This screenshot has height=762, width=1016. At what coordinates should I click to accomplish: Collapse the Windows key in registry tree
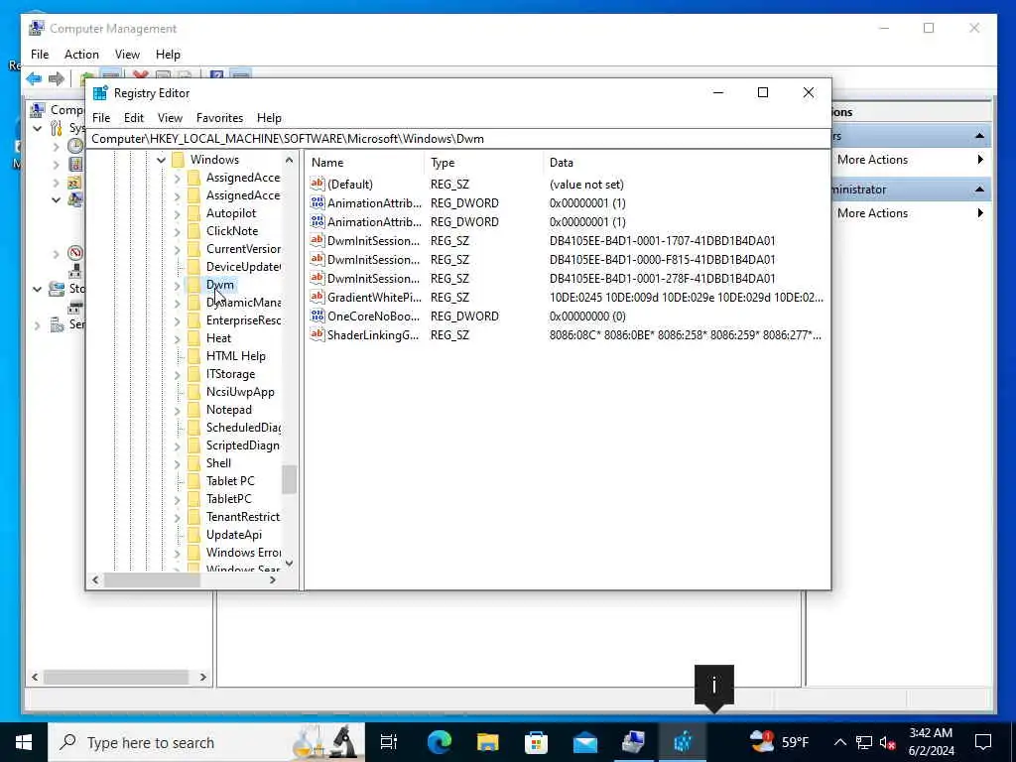pyautogui.click(x=161, y=160)
